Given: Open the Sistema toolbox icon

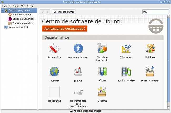Looking at the screenshot, I should tap(102, 92).
